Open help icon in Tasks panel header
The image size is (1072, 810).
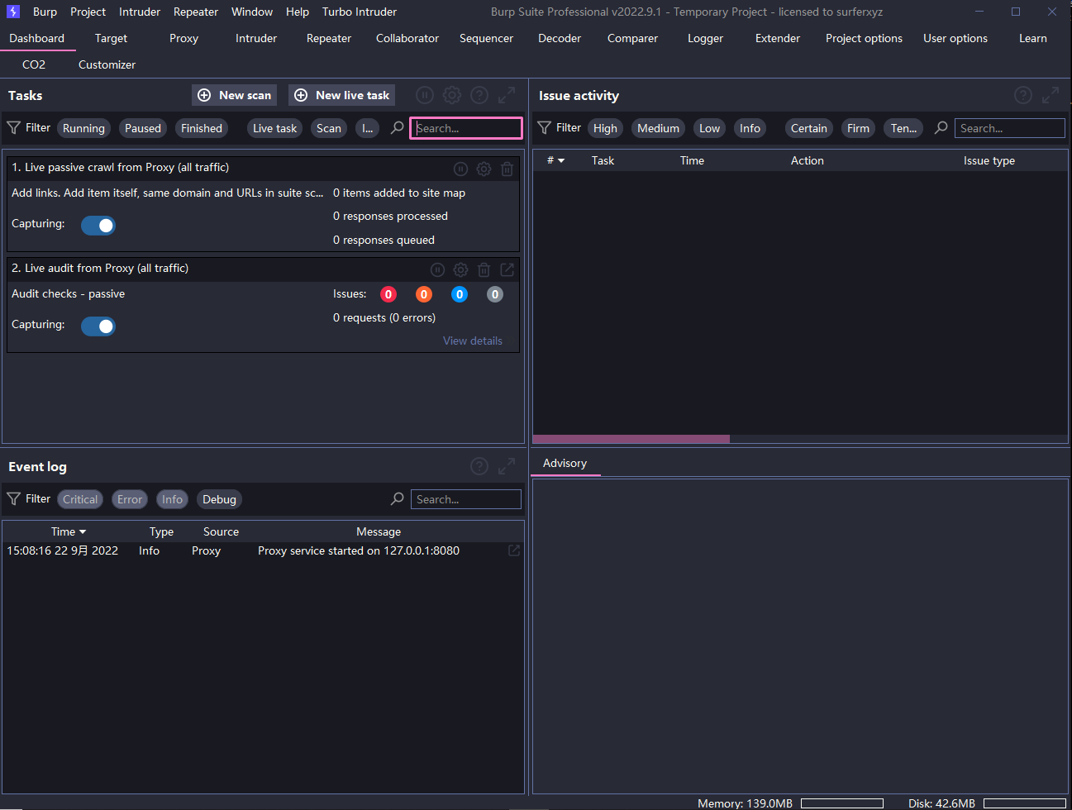tap(479, 95)
